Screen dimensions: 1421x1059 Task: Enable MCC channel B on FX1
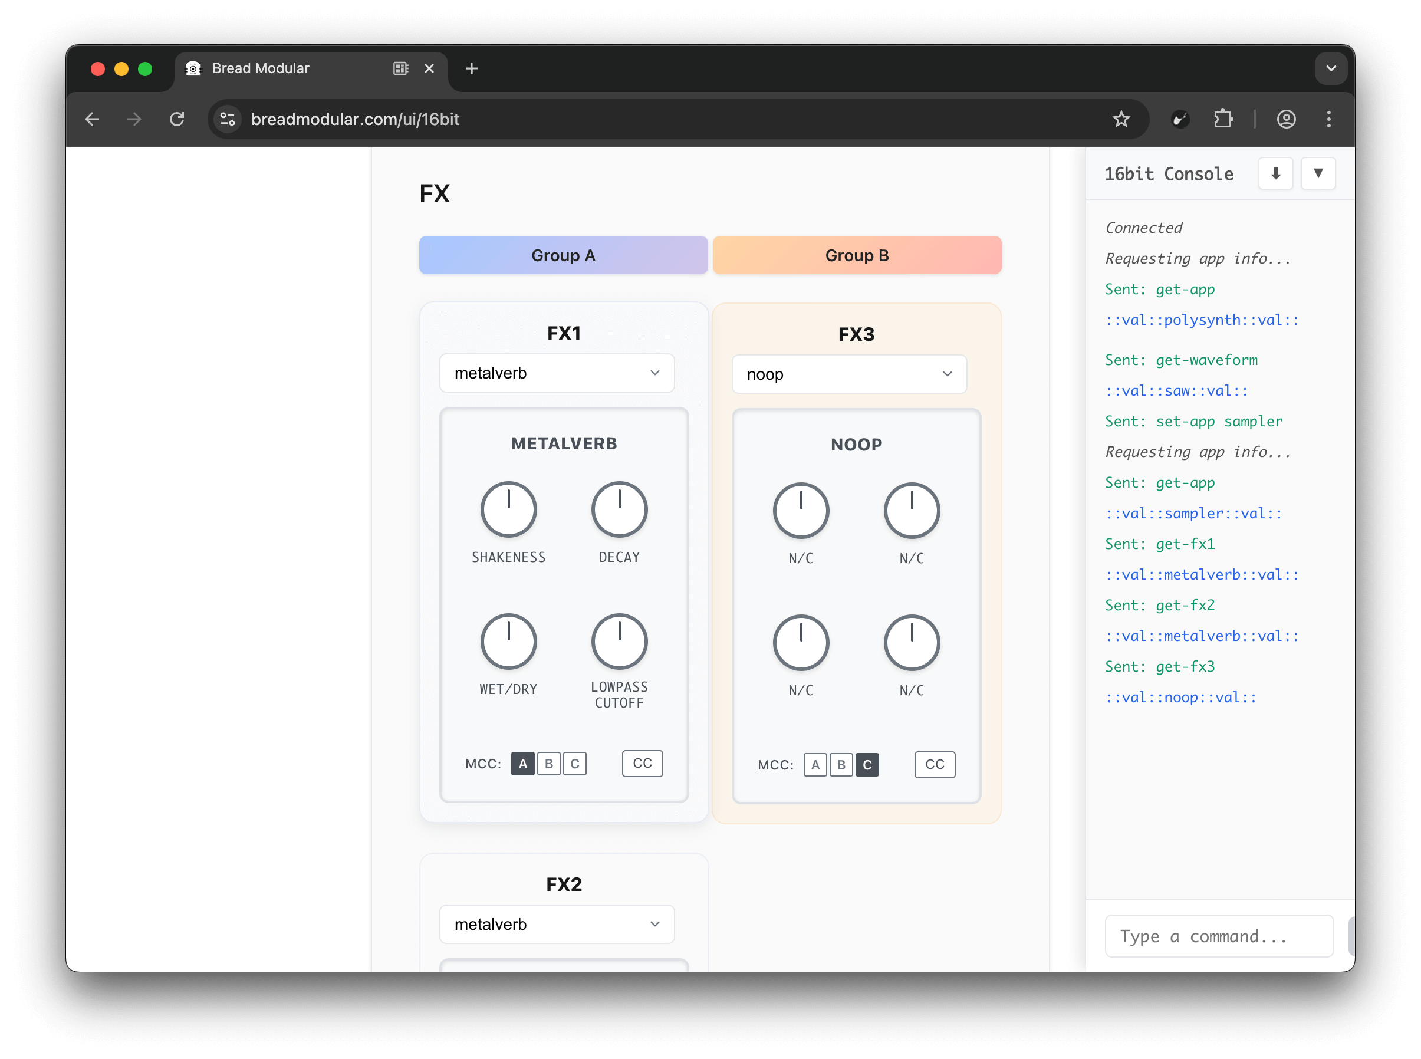(x=549, y=764)
